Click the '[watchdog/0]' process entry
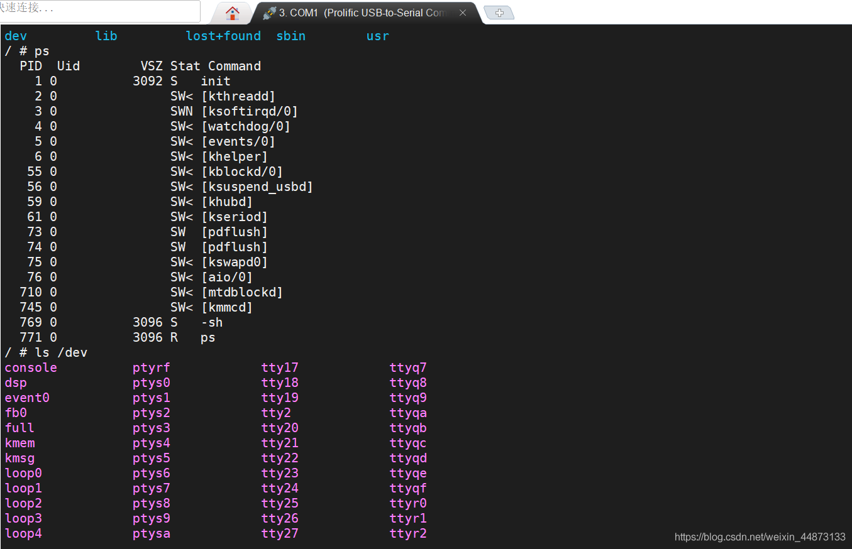Image resolution: width=852 pixels, height=549 pixels. 246,126
